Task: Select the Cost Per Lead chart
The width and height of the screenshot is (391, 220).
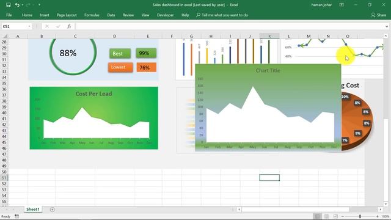Action: click(93, 118)
